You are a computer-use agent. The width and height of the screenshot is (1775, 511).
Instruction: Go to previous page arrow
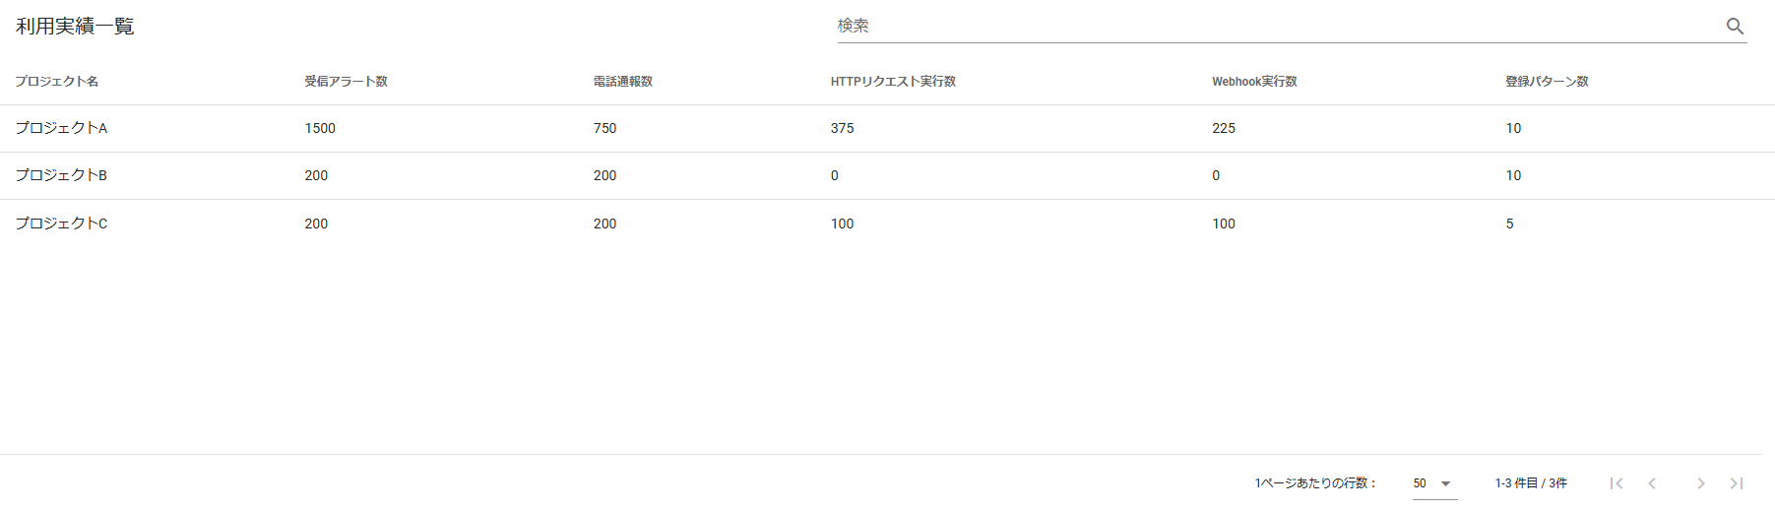point(1652,483)
